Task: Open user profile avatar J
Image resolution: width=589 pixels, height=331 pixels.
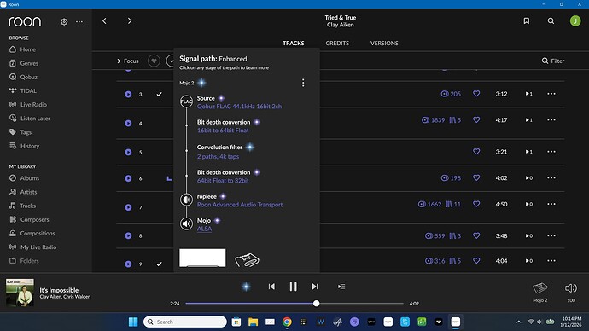Action: [x=575, y=21]
